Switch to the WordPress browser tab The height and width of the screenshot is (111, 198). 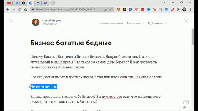38,3
